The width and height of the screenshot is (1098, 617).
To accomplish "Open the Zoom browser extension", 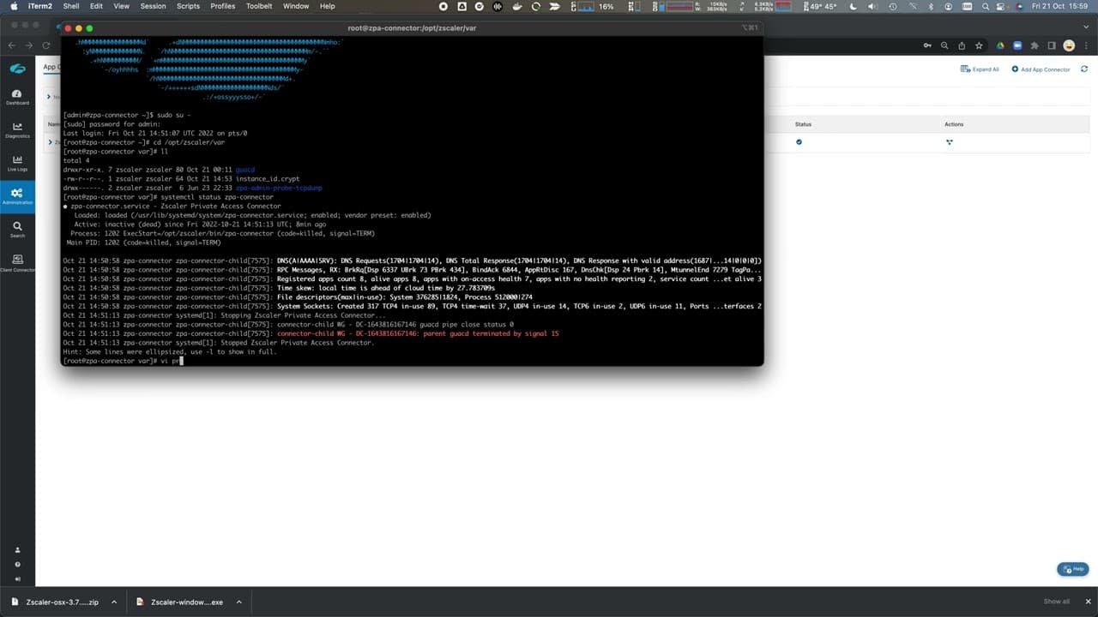I will point(1017,45).
